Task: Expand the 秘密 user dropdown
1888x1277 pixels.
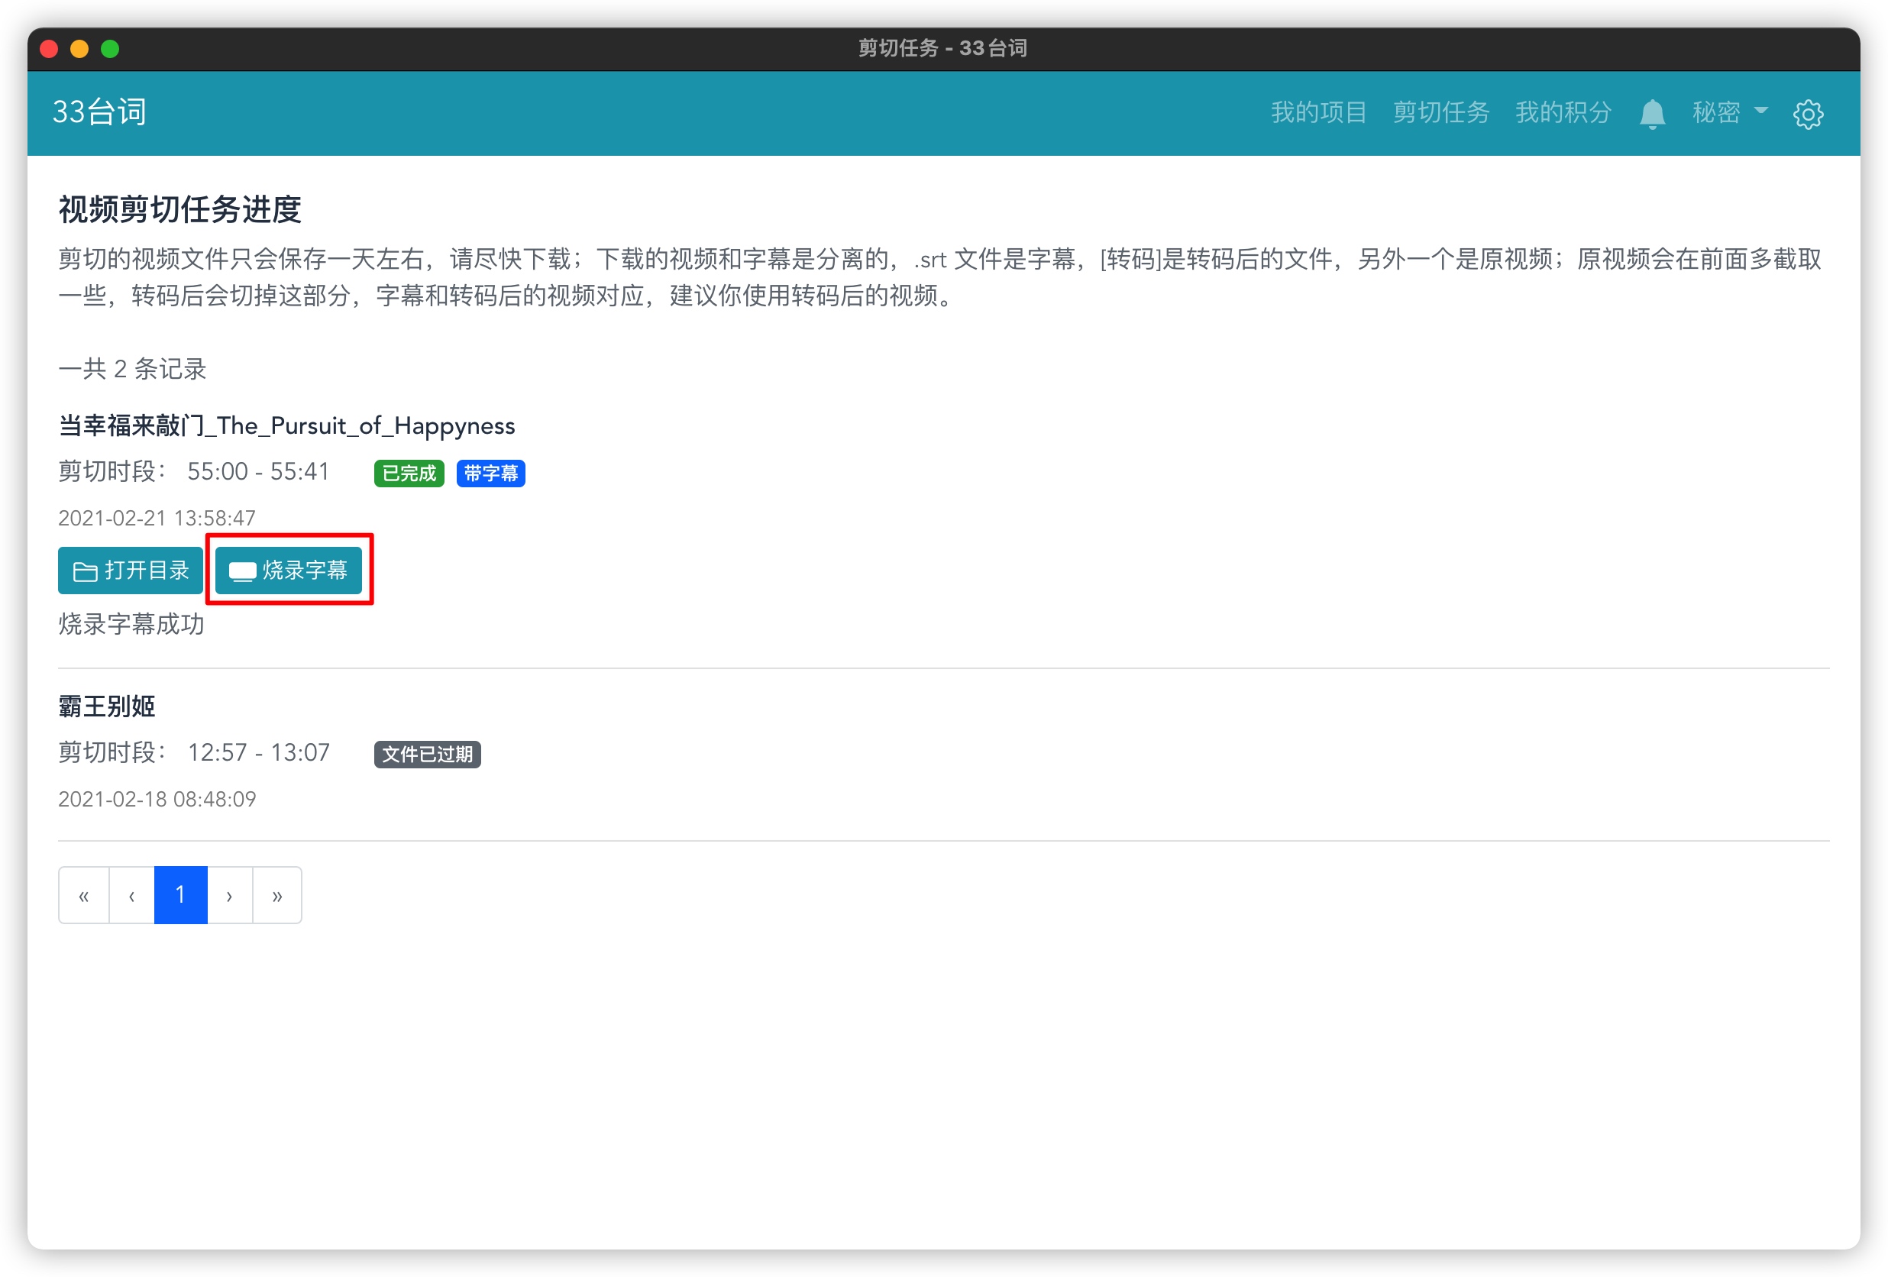Action: (1729, 112)
